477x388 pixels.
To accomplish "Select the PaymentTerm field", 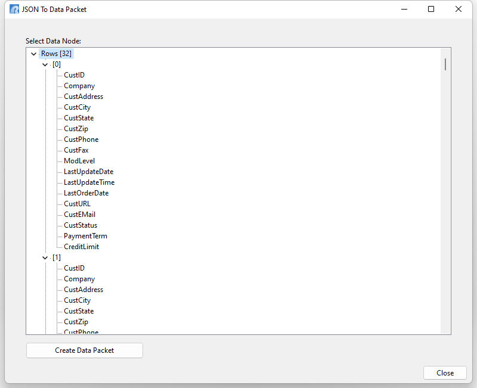I will point(85,236).
